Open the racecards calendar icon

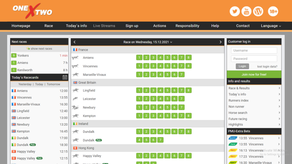(x=65, y=77)
